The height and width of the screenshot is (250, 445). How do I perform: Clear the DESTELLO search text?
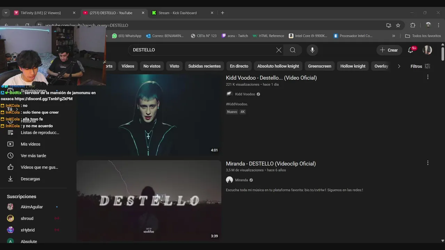(279, 50)
